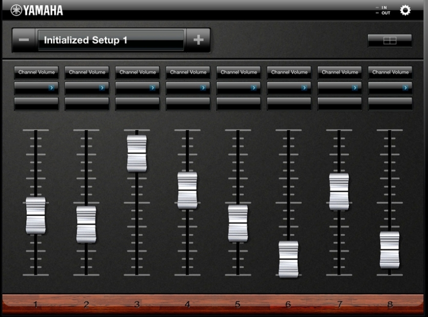Screen dimensions: 428x317
Task: Click fader knob of channel 8
Action: [389, 250]
